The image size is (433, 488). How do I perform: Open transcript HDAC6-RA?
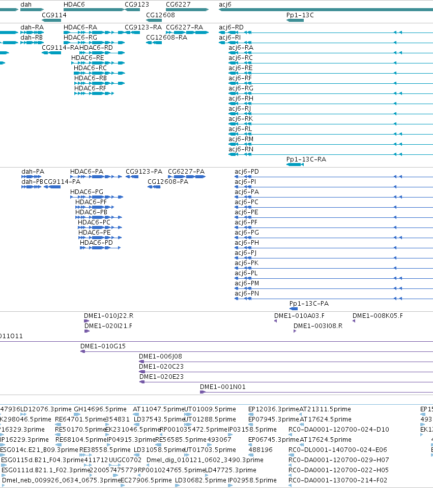[x=80, y=27]
